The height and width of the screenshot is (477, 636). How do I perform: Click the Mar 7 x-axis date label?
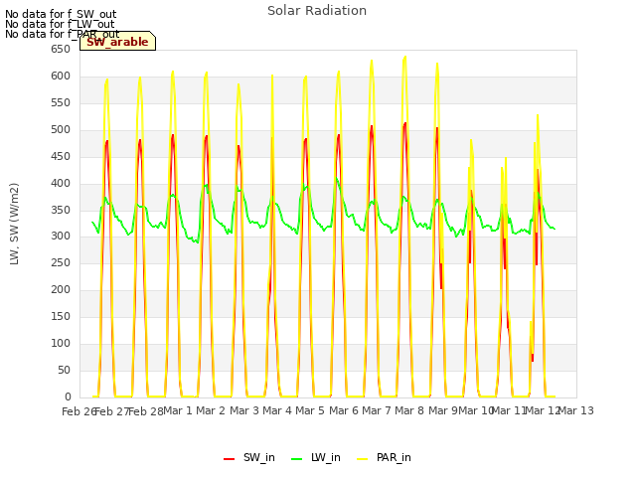(x=377, y=410)
